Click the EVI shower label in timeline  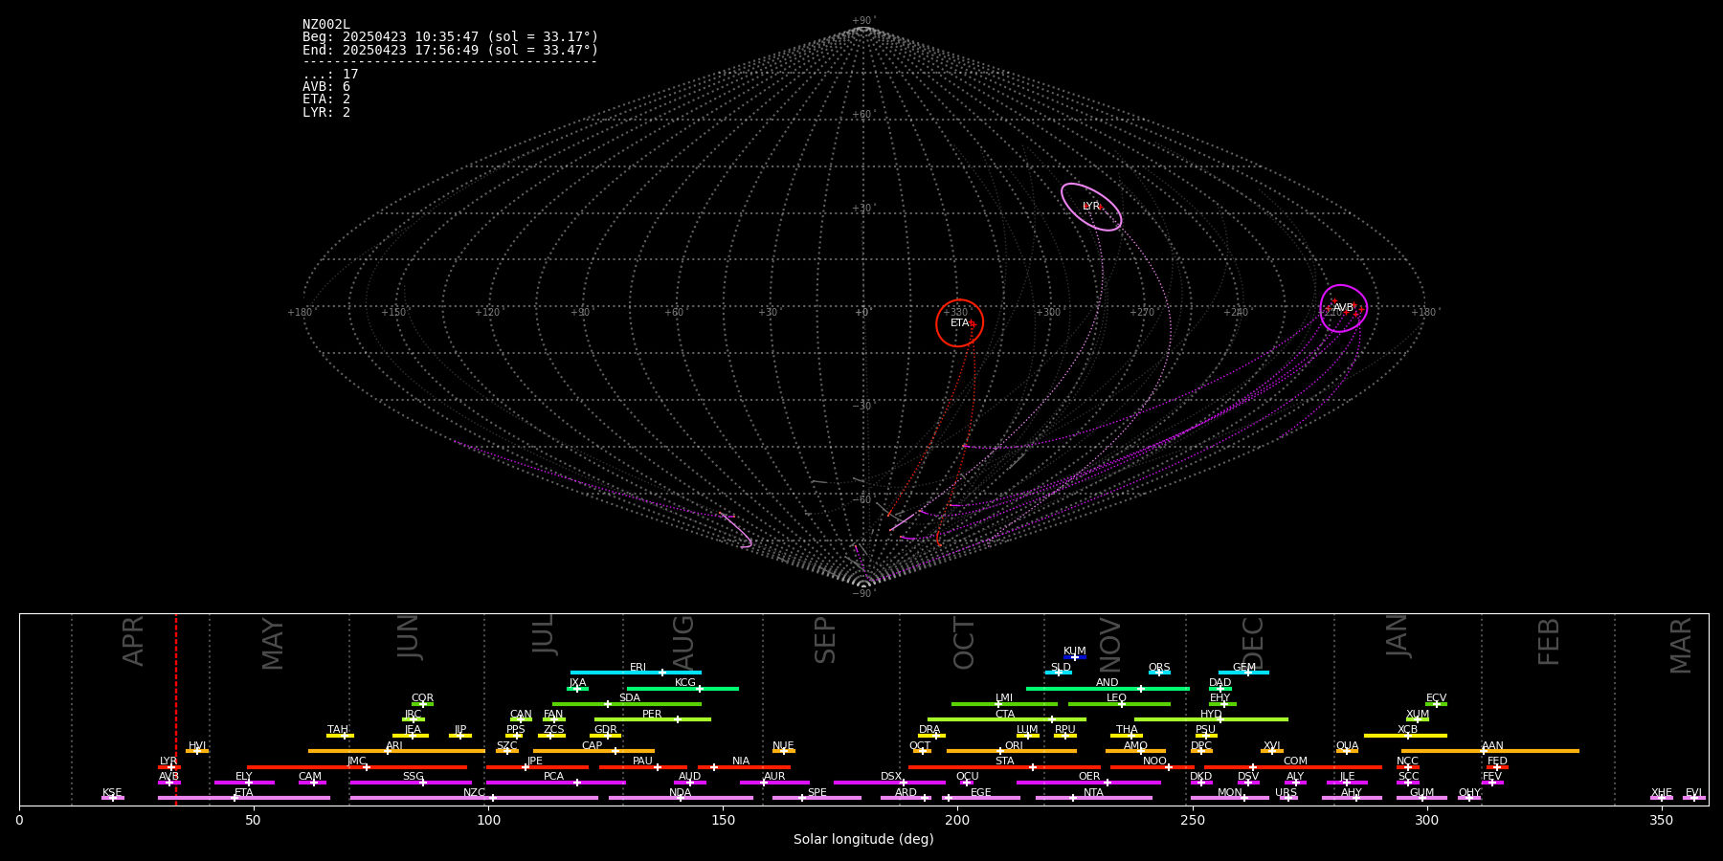[1693, 793]
